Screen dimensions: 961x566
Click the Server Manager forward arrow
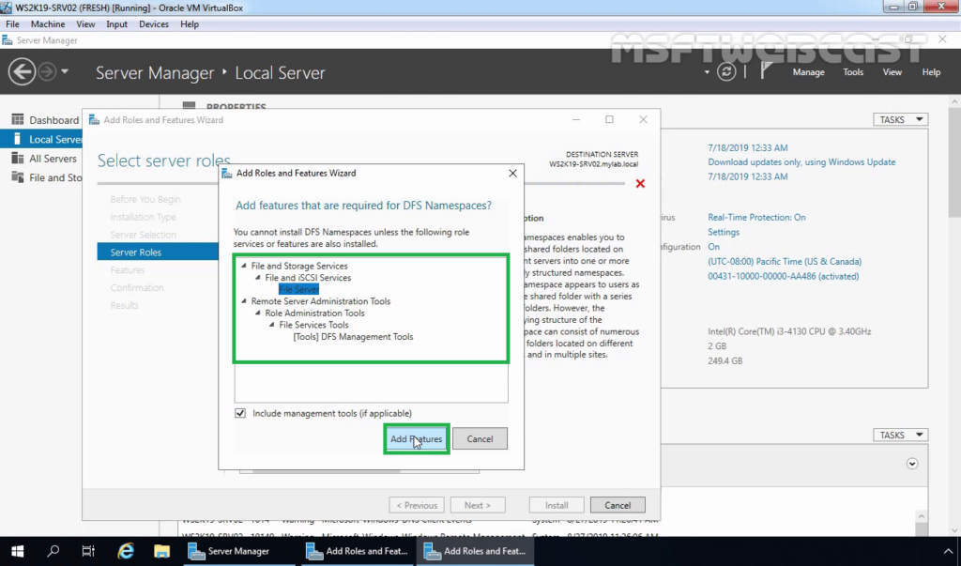pos(47,72)
